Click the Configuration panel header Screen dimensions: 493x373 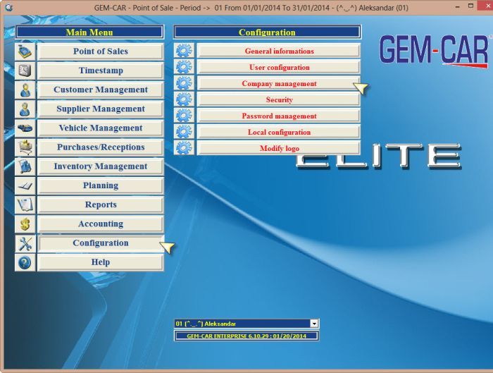point(267,32)
